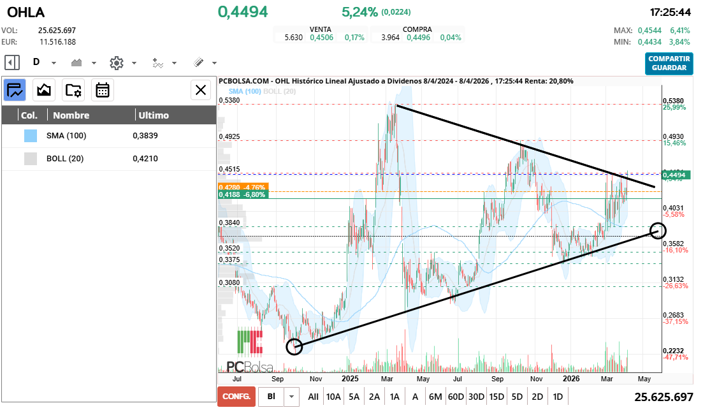Screen dimensions: 703x410
Task: Expand the chart type dropdown arrow
Action: 94,62
